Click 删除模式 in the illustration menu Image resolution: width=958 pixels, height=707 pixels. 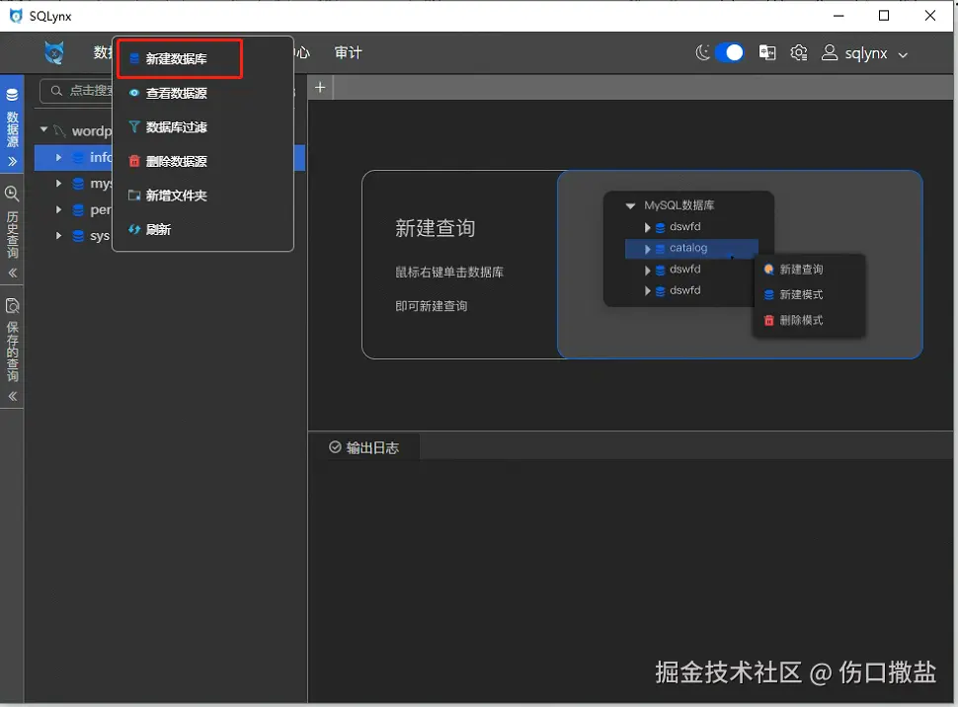(801, 320)
